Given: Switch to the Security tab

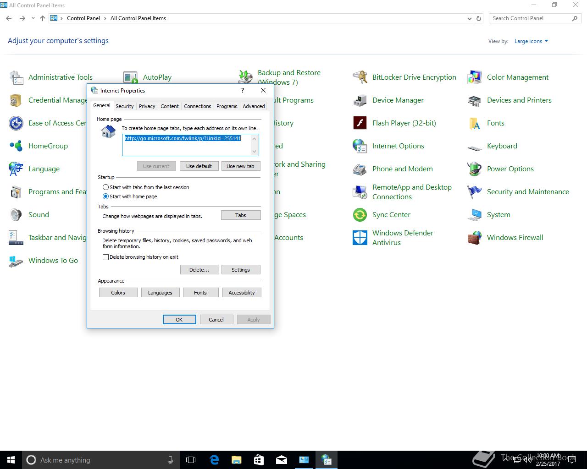Looking at the screenshot, I should pyautogui.click(x=125, y=106).
